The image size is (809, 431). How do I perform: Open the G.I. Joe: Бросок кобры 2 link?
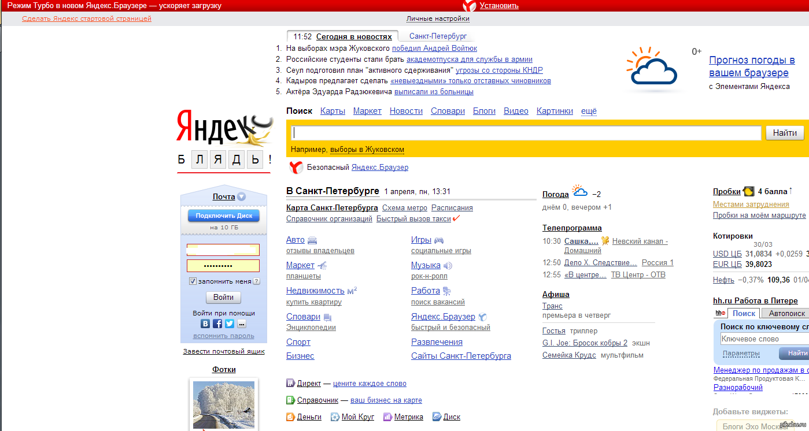[x=585, y=343]
